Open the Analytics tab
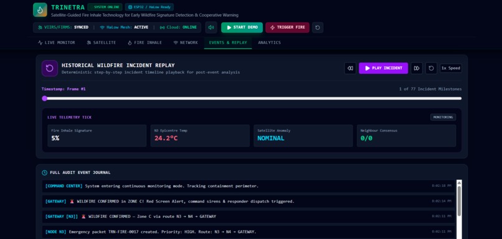The height and width of the screenshot is (239, 502). (x=269, y=43)
